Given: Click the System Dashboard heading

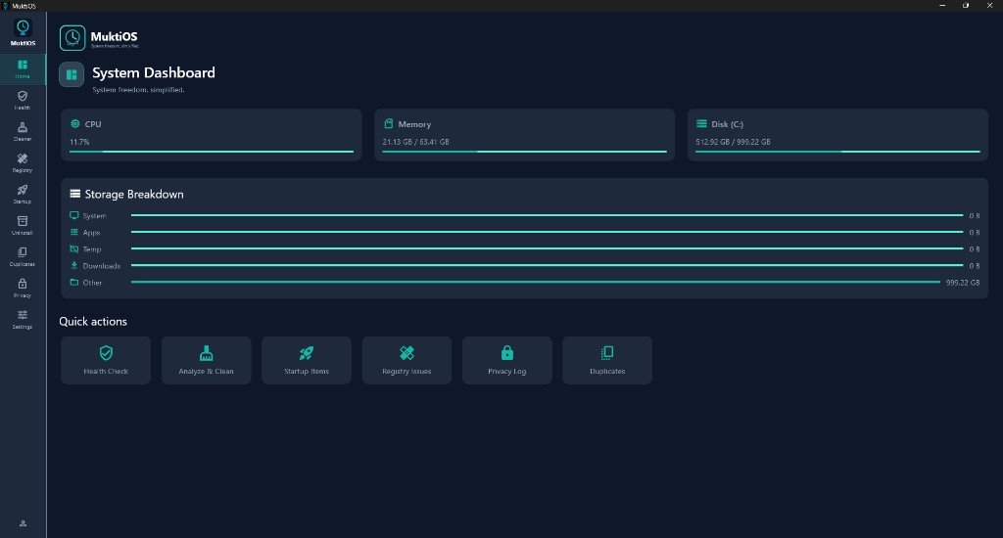Looking at the screenshot, I should 154,72.
